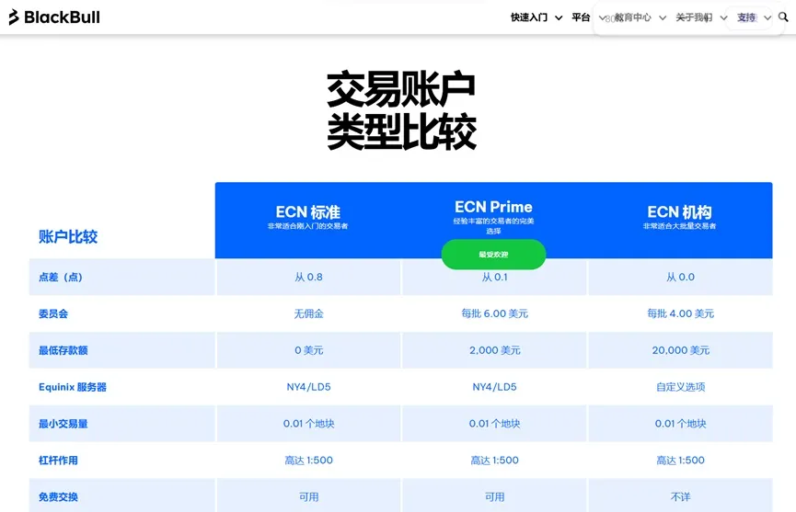Click the 交易账户 类型比较 page title

click(401, 110)
